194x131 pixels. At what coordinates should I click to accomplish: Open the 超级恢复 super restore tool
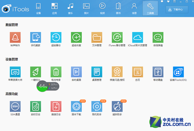tap(76, 37)
